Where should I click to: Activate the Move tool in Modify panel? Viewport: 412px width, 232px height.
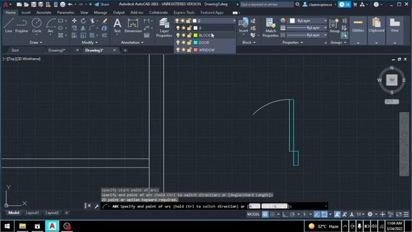tap(75, 21)
